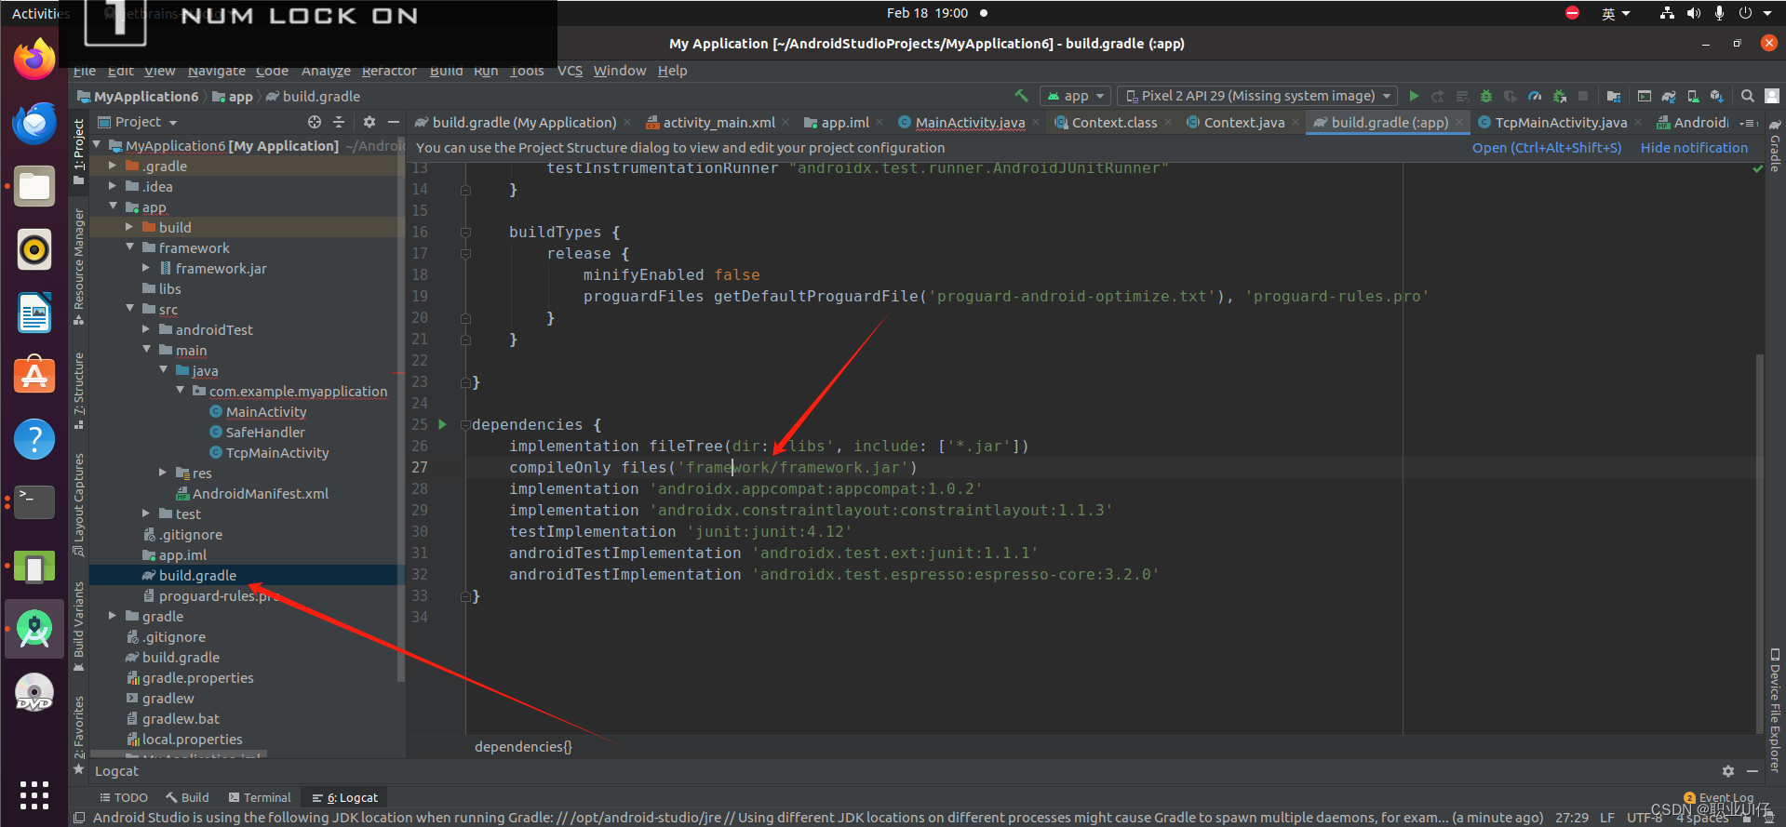Sync project with Gradle files icon
Viewport: 1786px width, 827px height.
(x=1669, y=96)
